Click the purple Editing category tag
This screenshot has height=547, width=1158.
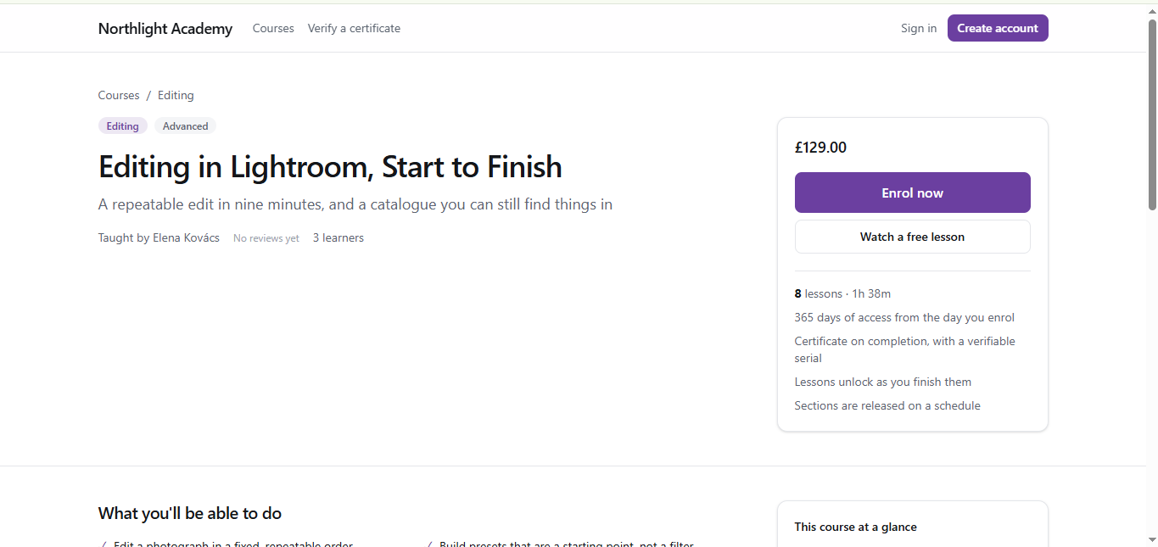[123, 126]
